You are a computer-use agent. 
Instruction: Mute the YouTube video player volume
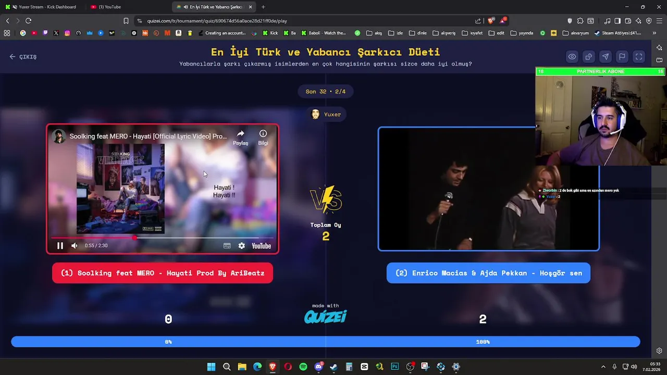[74, 246]
